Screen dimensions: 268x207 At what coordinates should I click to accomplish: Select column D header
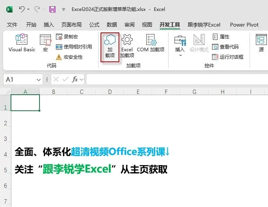tap(110, 92)
